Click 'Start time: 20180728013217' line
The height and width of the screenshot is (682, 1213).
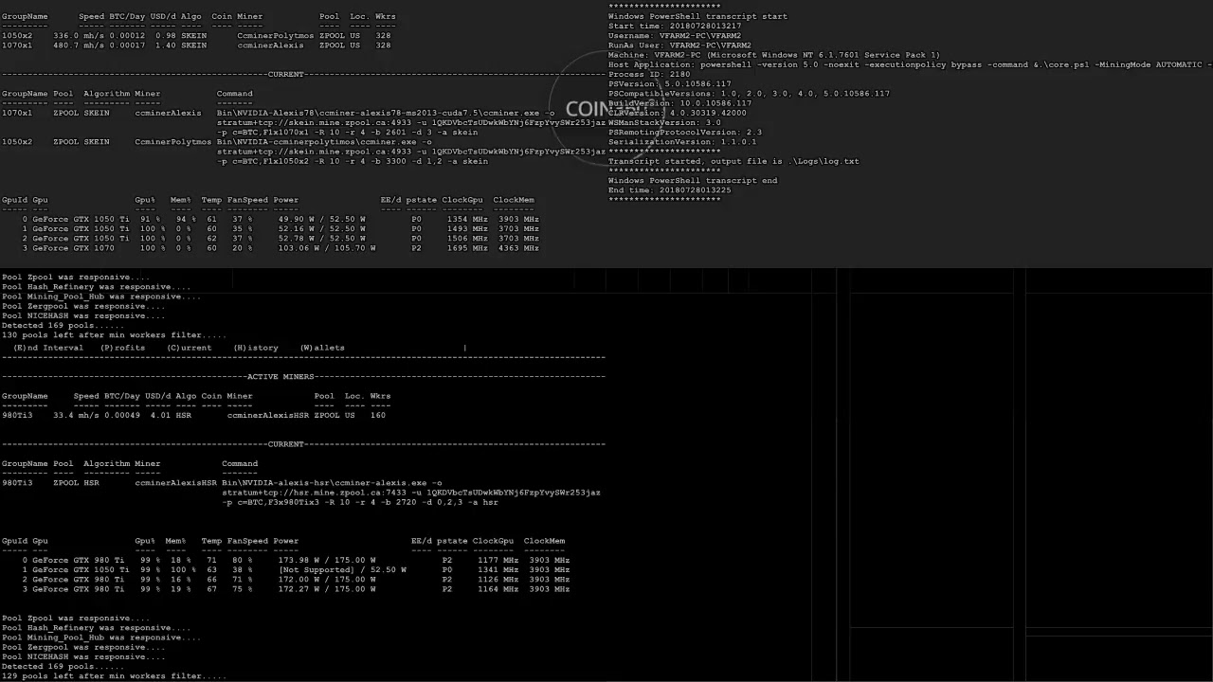click(x=675, y=26)
